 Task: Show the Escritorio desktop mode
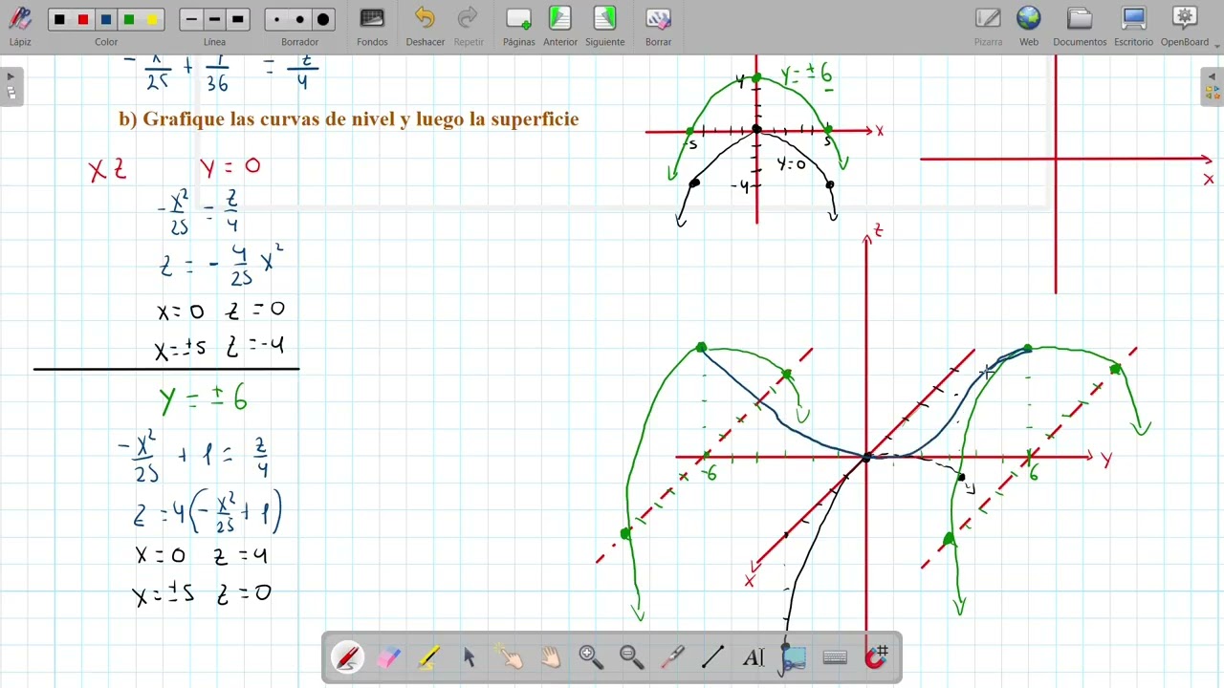click(x=1133, y=26)
